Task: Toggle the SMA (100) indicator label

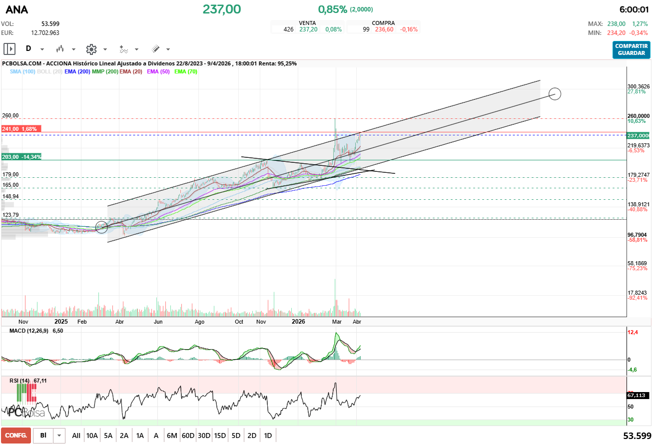Action: [x=22, y=71]
